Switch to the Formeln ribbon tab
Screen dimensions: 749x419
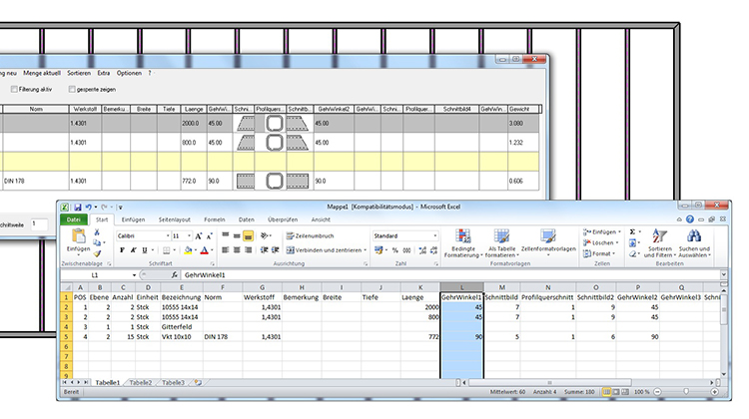pos(215,219)
